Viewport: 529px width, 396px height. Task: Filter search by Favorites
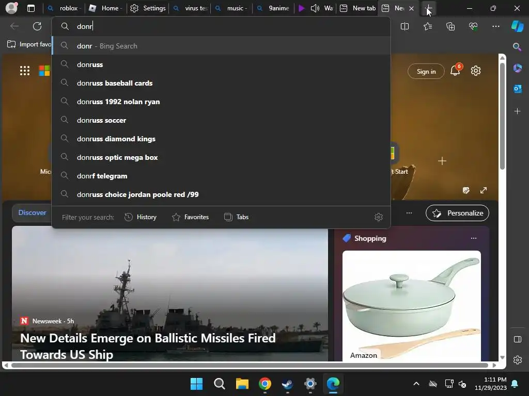coord(190,217)
